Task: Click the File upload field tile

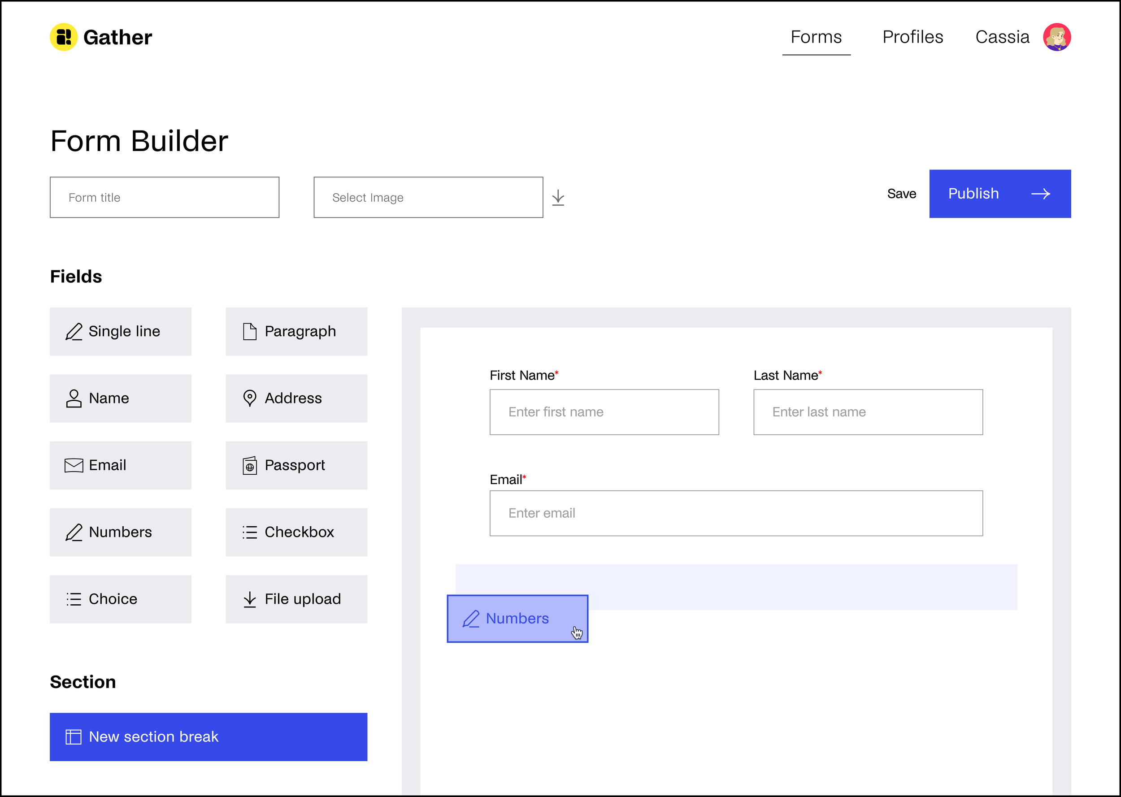Action: (296, 599)
